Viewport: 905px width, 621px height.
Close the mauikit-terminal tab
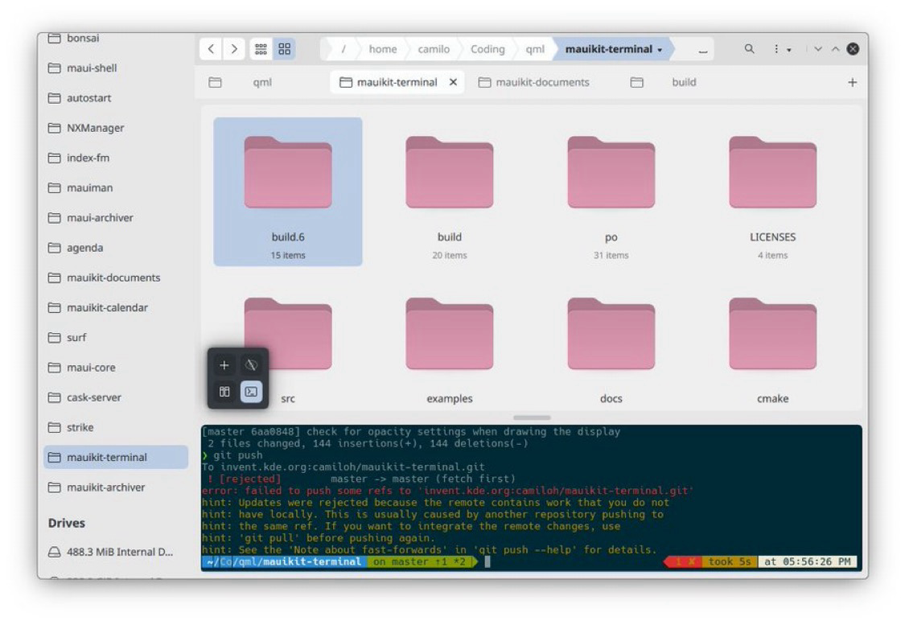(x=453, y=82)
